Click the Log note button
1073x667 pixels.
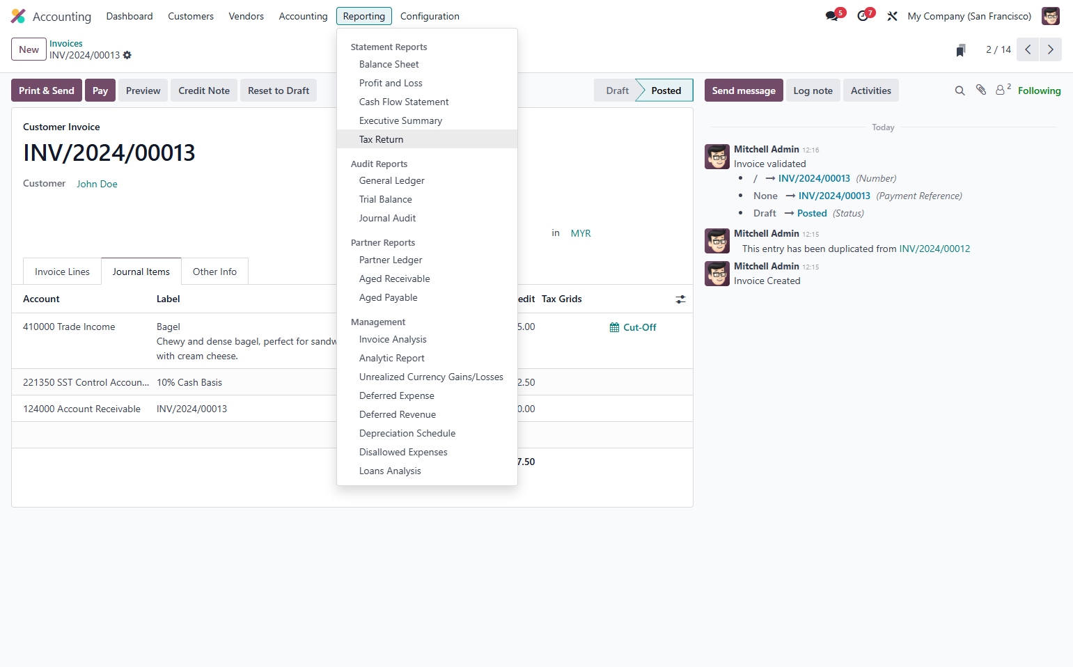(813, 91)
